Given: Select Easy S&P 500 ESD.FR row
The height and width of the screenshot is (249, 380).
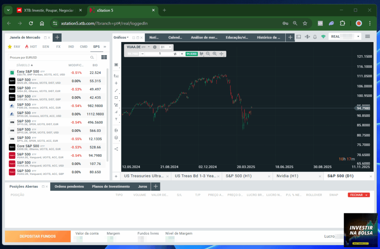Looking at the screenshot, I should coord(57,72).
